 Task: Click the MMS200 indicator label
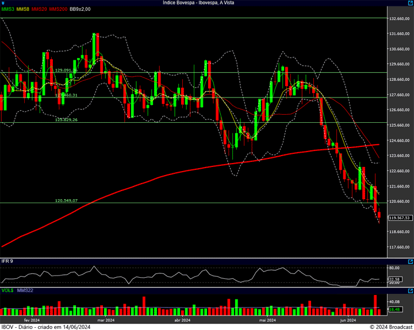click(x=58, y=9)
